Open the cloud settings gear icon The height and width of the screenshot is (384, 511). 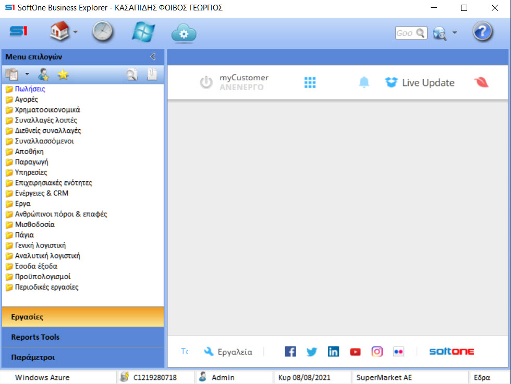184,33
